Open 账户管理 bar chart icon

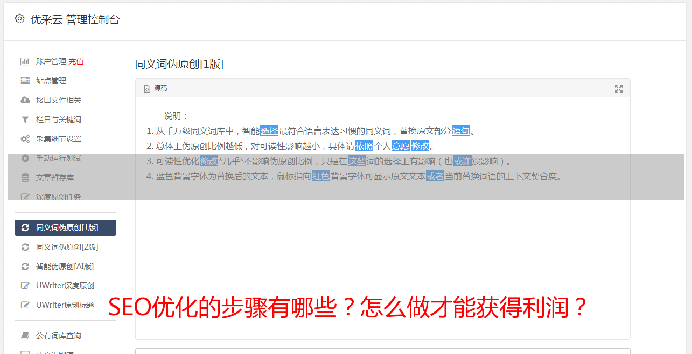point(25,61)
